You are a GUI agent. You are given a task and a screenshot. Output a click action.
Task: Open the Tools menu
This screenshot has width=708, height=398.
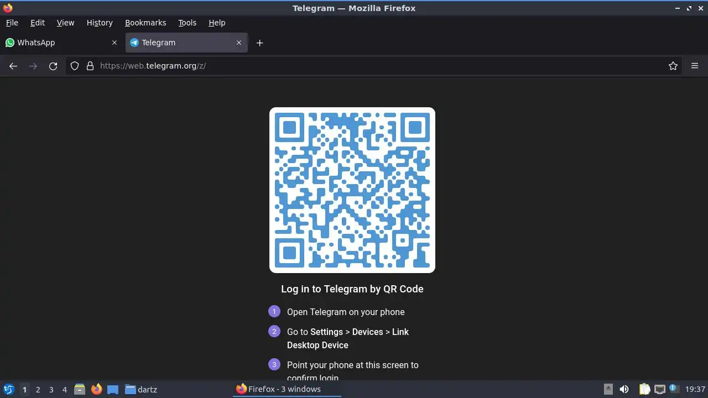coord(187,23)
